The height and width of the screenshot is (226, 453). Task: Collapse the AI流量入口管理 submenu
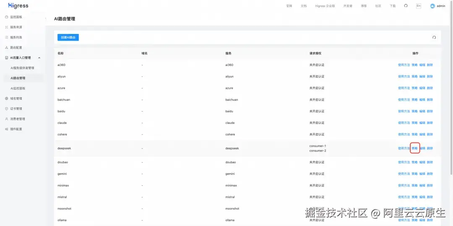23,58
